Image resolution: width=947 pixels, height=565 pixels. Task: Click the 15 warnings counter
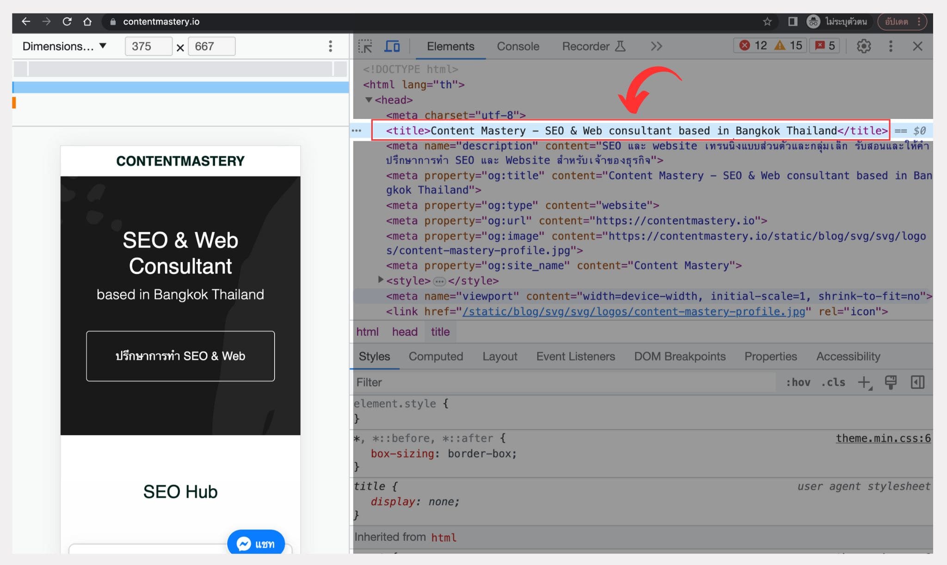tap(788, 45)
